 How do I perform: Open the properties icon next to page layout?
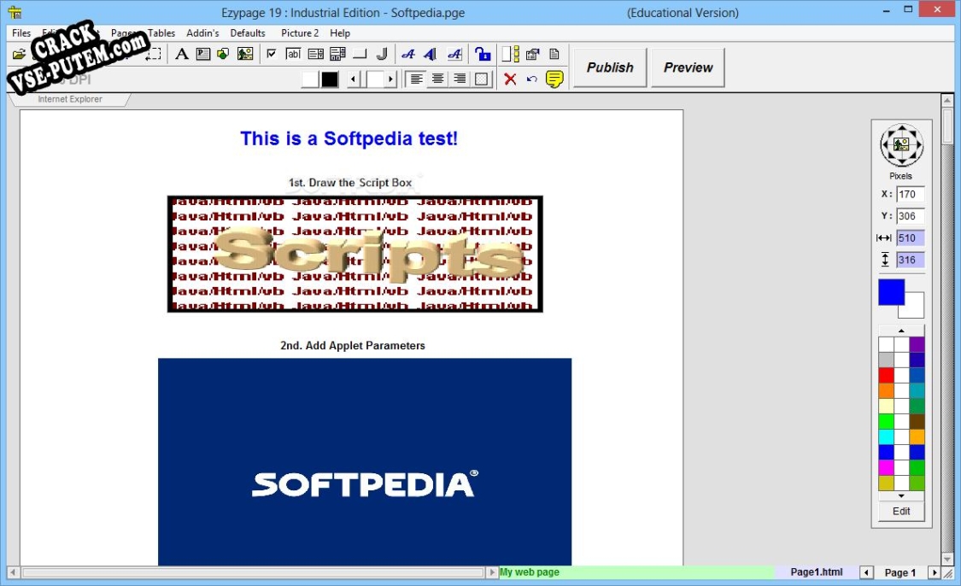pyautogui.click(x=532, y=54)
